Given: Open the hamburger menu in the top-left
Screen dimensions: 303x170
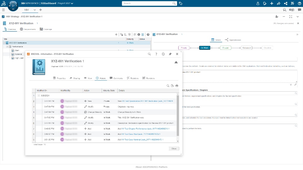Looking at the screenshot, I should point(3,10).
